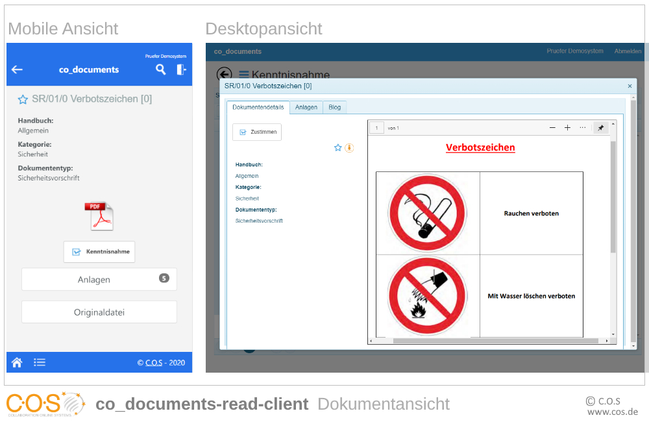Click PDF vertical scrollbar thumb
Image resolution: width=649 pixels, height=422 pixels.
(x=613, y=197)
